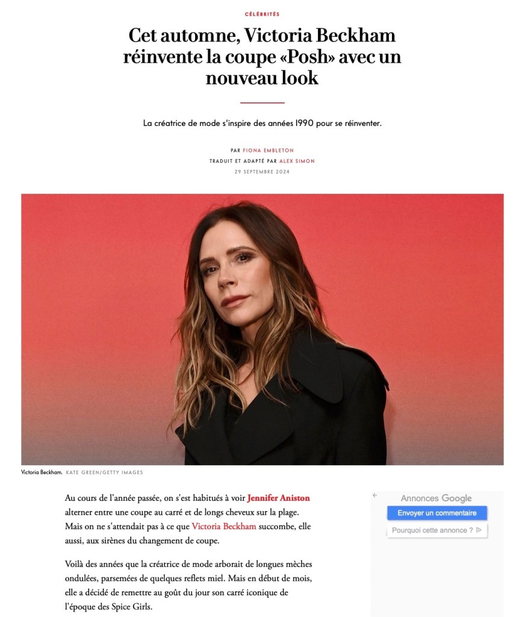Click the paragraph starting Voilà des années
The image size is (525, 617).
[188, 586]
